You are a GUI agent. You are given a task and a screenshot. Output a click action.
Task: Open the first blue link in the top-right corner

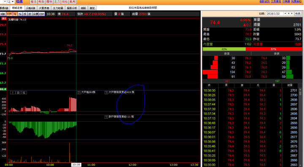coord(265,1)
